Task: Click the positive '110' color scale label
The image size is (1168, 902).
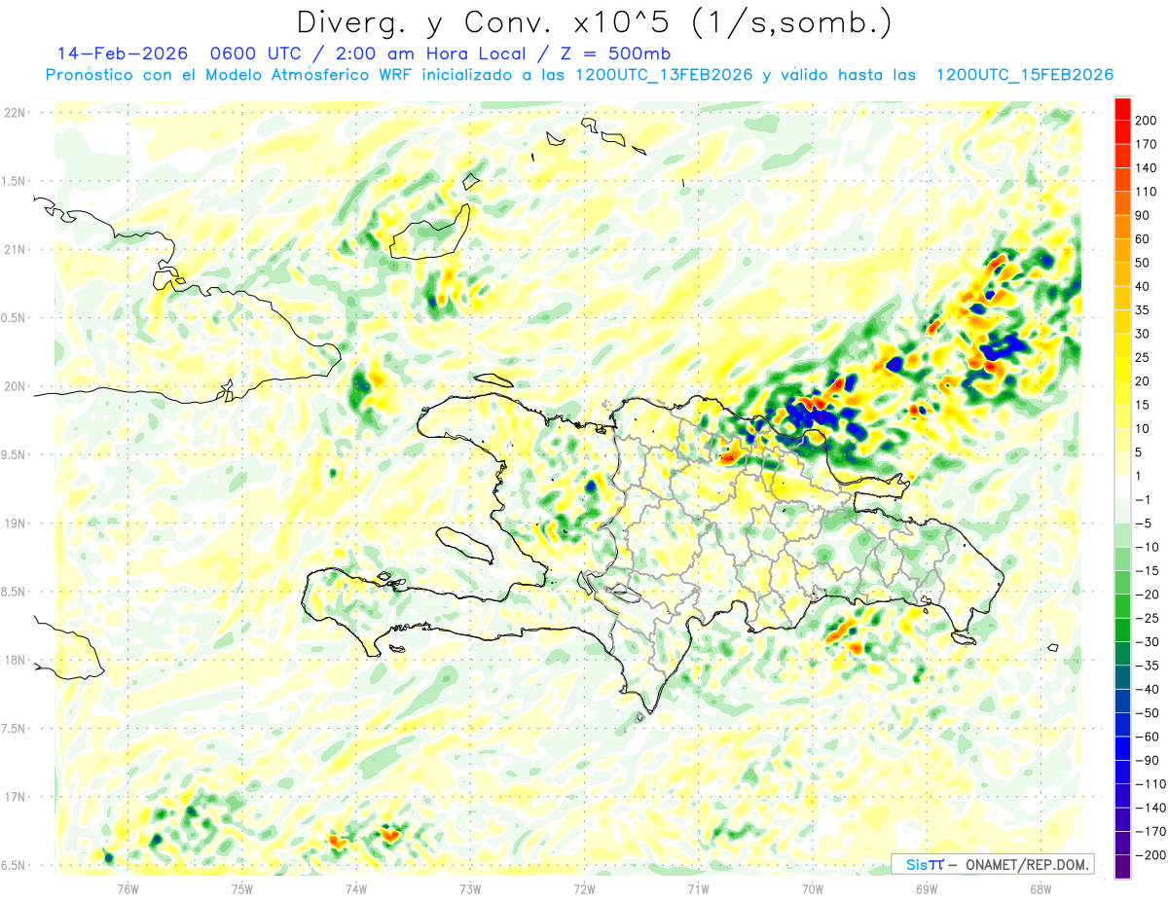Action: tap(1148, 192)
